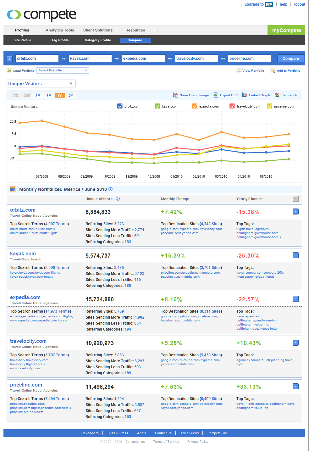Switch to Category Profile tab
309x451 pixels.
[x=98, y=40]
